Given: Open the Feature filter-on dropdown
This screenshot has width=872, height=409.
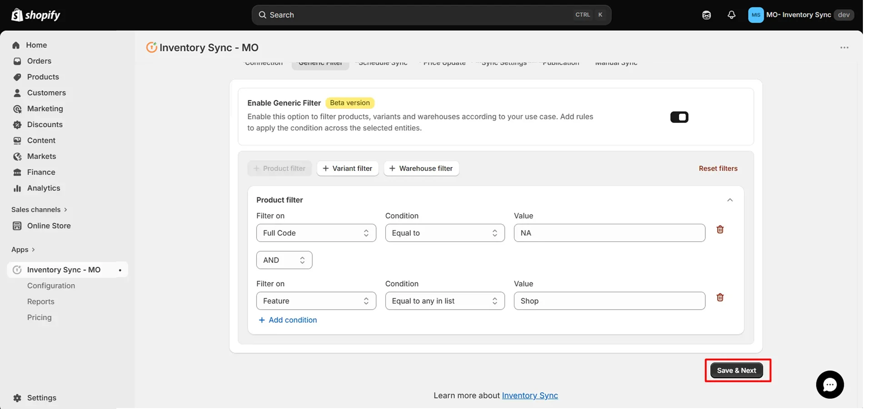Looking at the screenshot, I should 316,301.
